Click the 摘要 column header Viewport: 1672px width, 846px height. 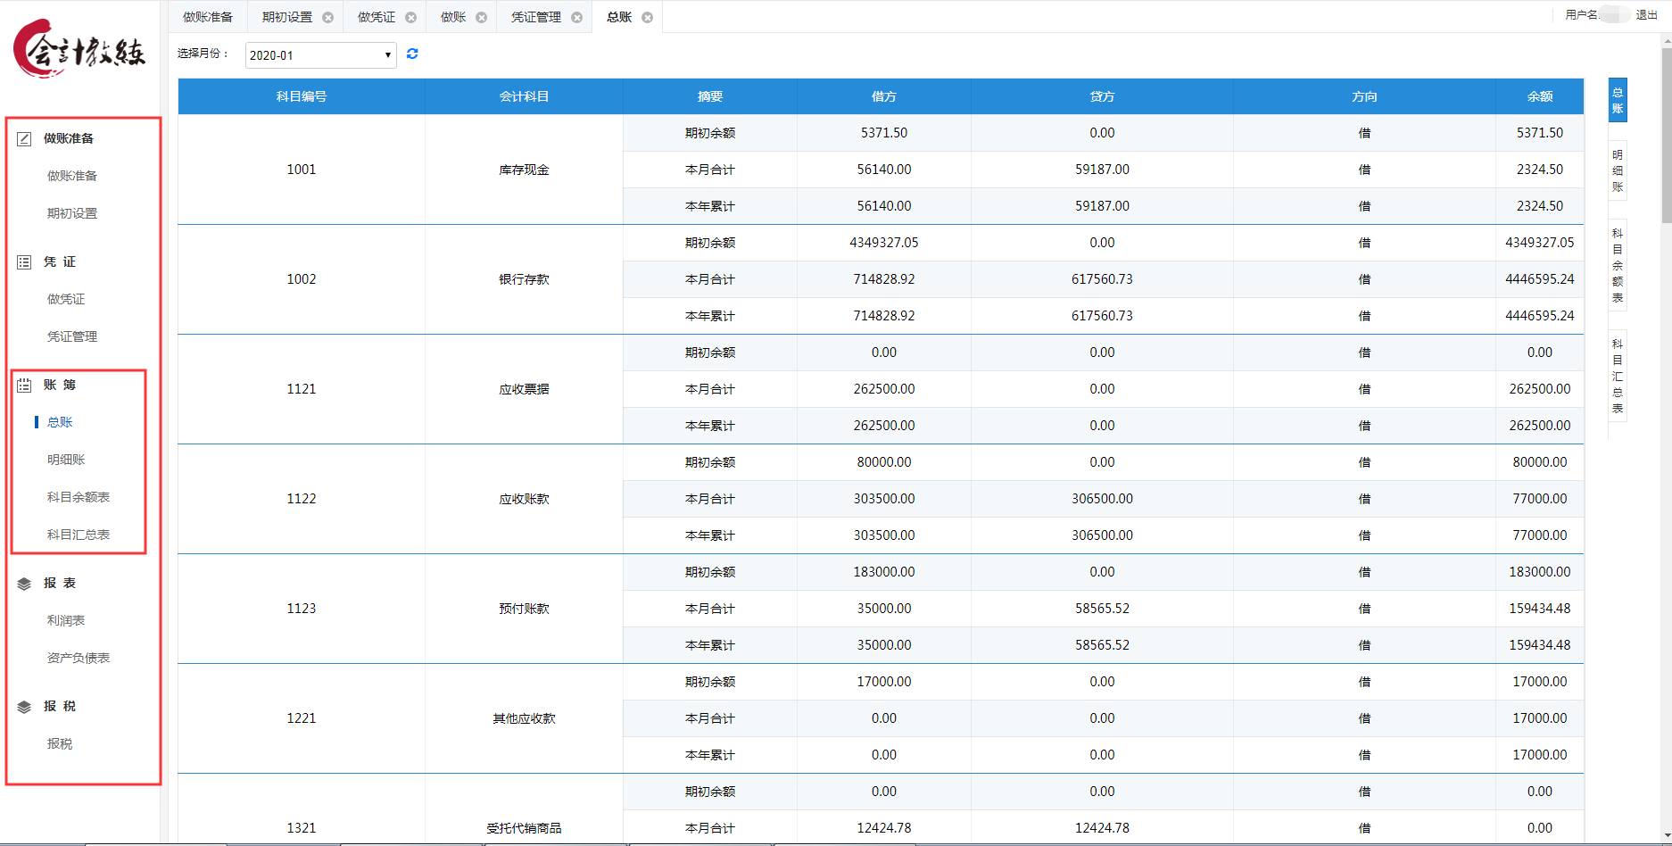[710, 96]
